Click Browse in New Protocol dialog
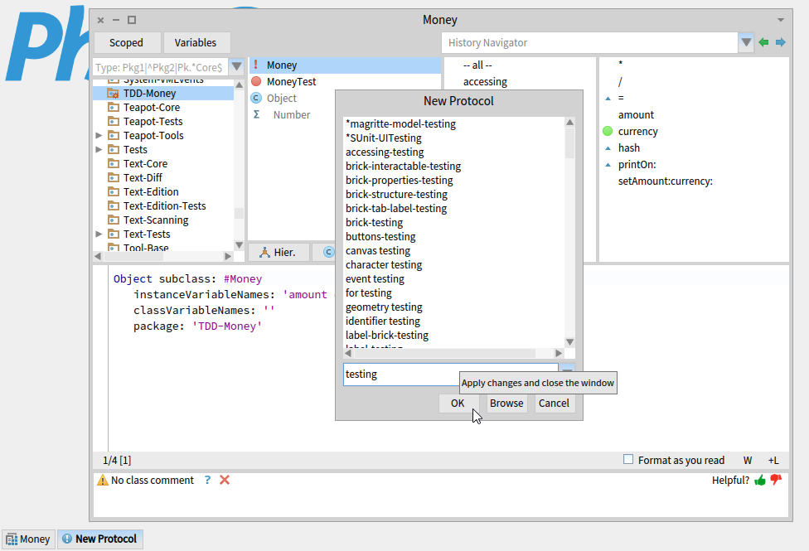 tap(506, 403)
